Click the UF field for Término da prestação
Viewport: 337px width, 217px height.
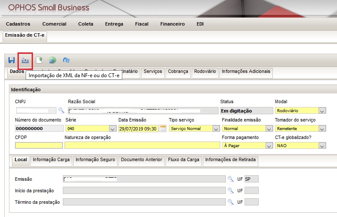point(251,202)
